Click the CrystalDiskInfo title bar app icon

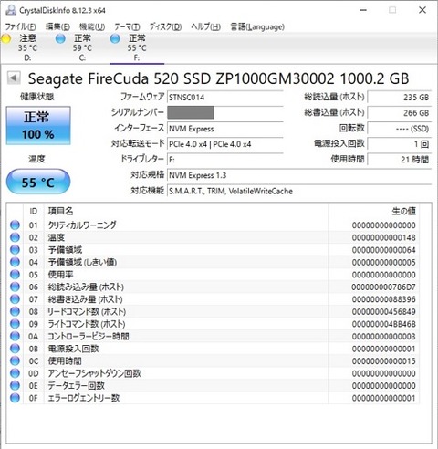(11, 10)
